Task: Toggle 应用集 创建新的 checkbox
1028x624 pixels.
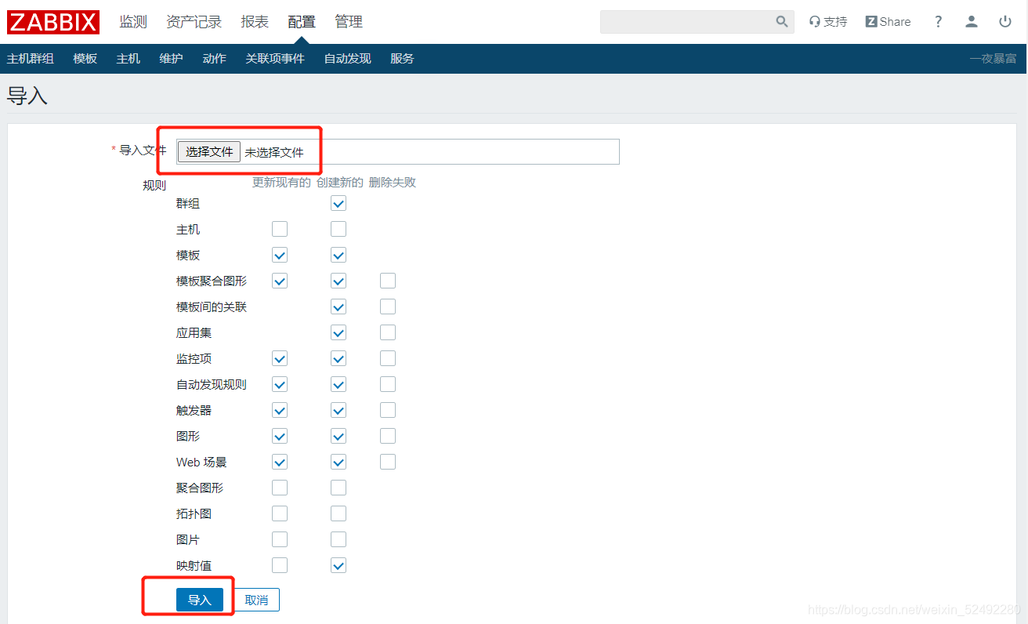Action: [x=338, y=332]
